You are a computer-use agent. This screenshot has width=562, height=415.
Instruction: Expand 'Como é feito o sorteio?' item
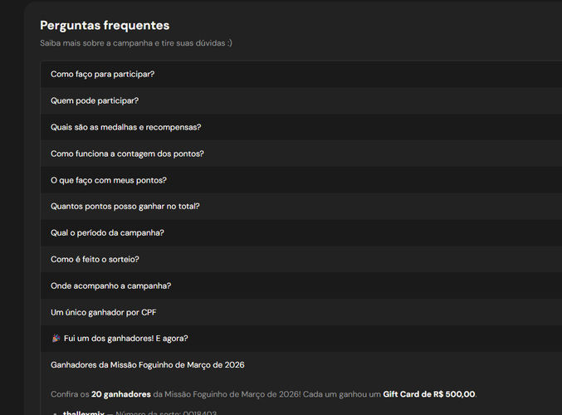click(301, 260)
